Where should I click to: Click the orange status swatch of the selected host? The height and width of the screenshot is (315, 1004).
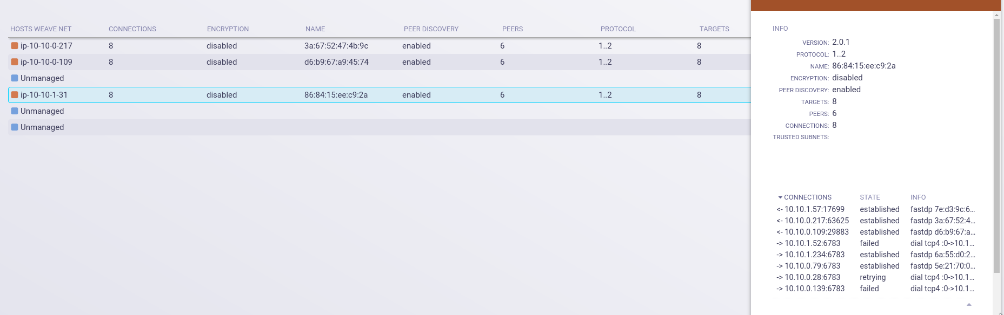[14, 94]
